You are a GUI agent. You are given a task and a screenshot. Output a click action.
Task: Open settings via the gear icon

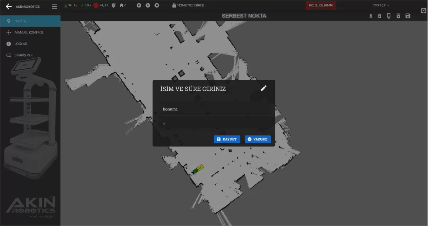point(424,11)
